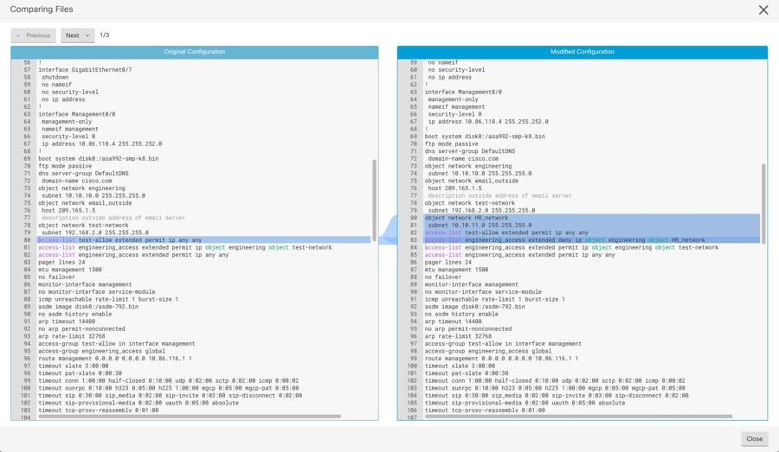779x452 pixels.
Task: Go to the Previous difference
Action: [33, 35]
